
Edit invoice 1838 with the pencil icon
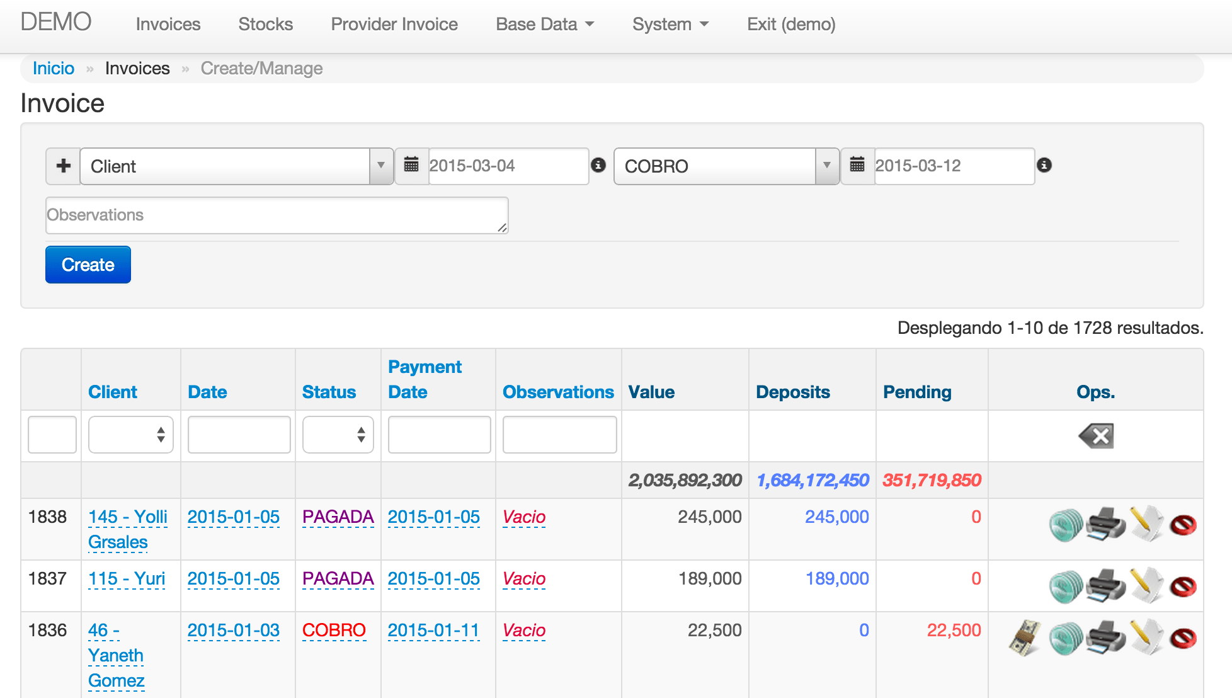point(1146,523)
